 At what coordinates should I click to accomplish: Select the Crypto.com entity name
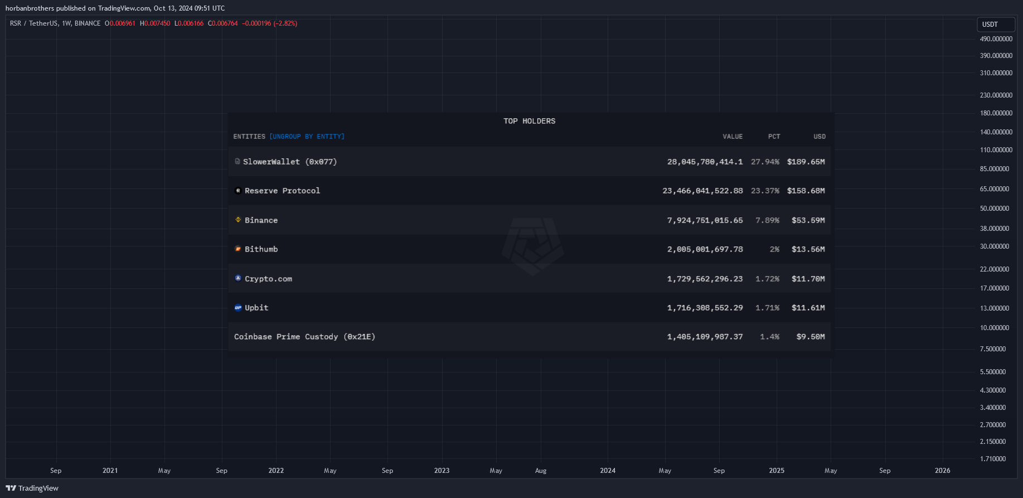[x=268, y=279]
